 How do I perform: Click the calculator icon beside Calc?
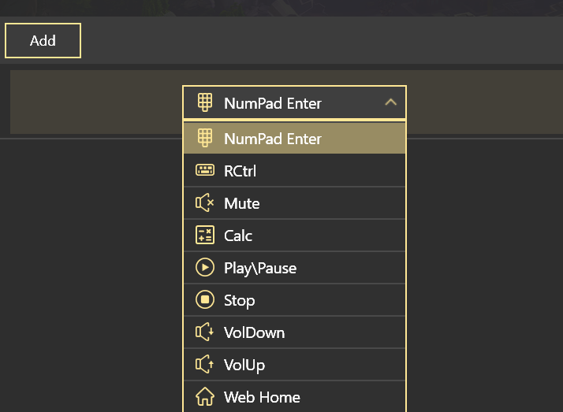(204, 236)
